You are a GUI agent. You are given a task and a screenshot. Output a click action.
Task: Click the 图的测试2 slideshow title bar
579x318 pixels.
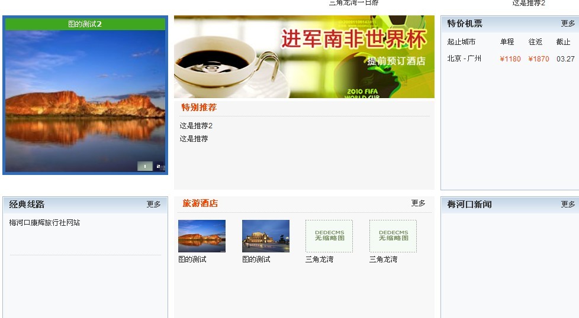(x=85, y=24)
